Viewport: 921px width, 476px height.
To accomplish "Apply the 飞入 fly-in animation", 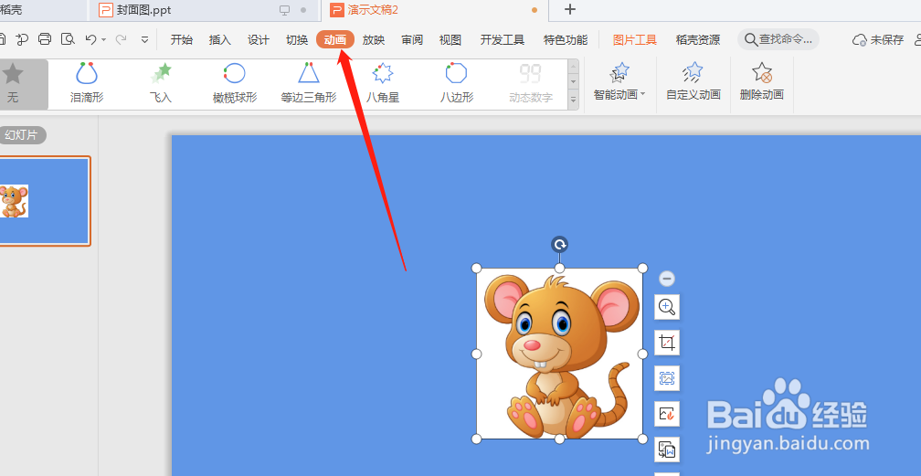I will [x=161, y=84].
